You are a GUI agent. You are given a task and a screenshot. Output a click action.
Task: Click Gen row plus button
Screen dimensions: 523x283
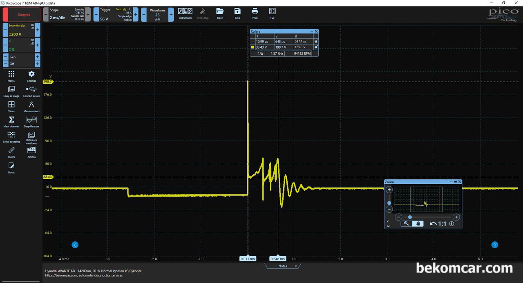[x=38, y=57]
